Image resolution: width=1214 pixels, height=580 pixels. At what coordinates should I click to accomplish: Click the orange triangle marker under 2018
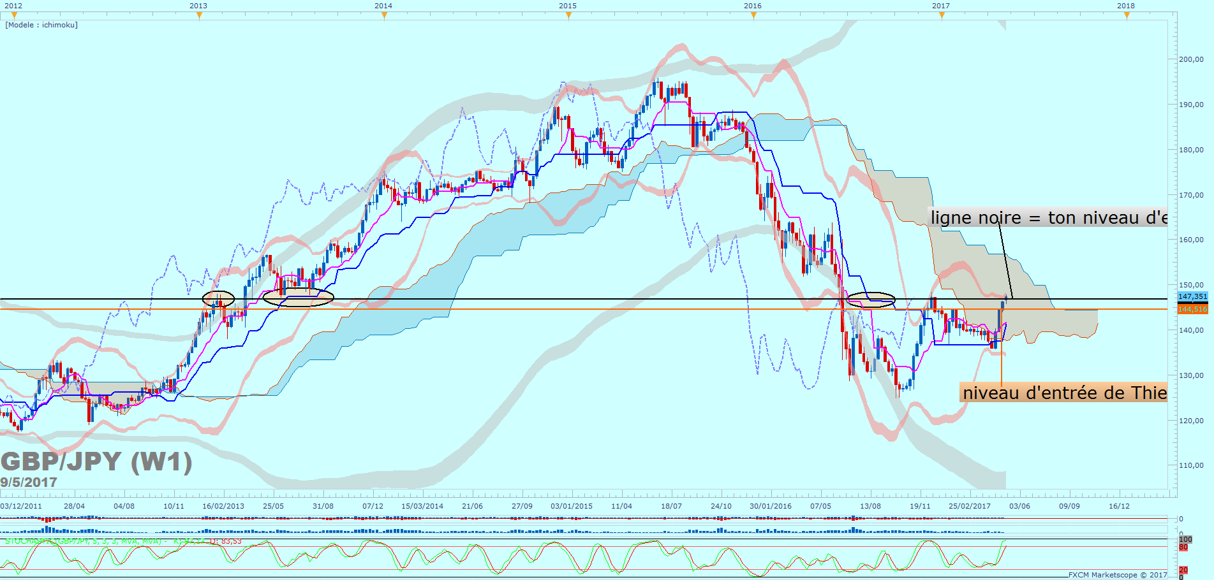[1126, 15]
